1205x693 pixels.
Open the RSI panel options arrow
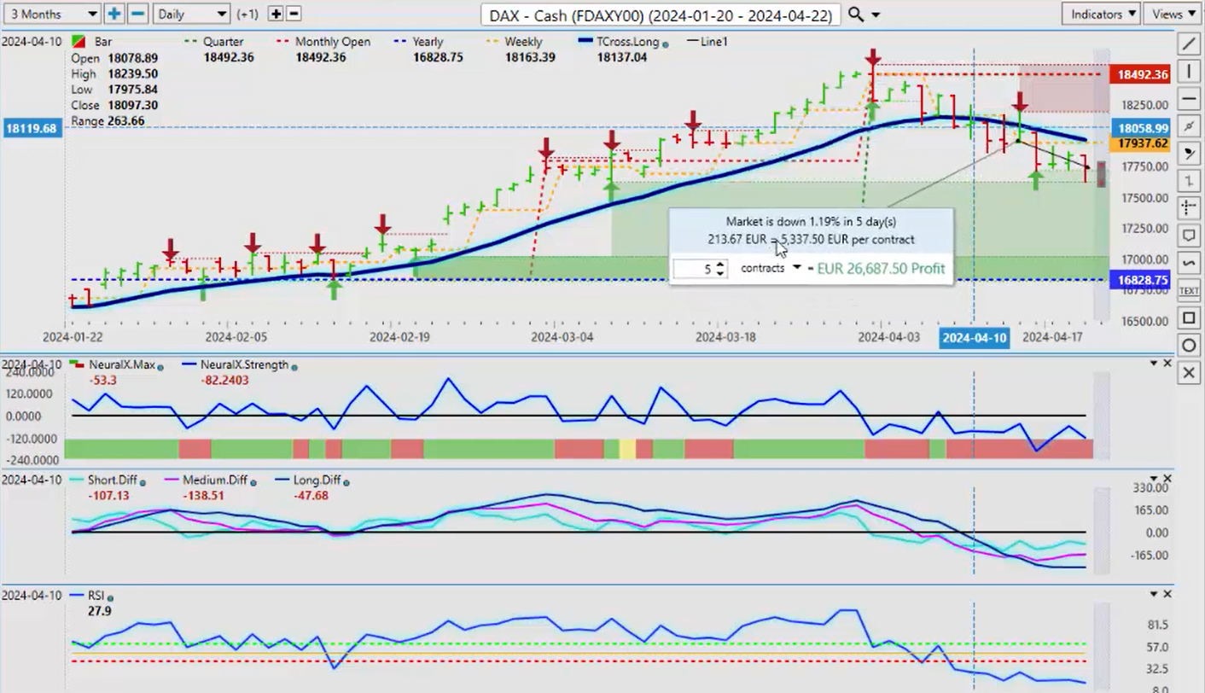point(1154,594)
